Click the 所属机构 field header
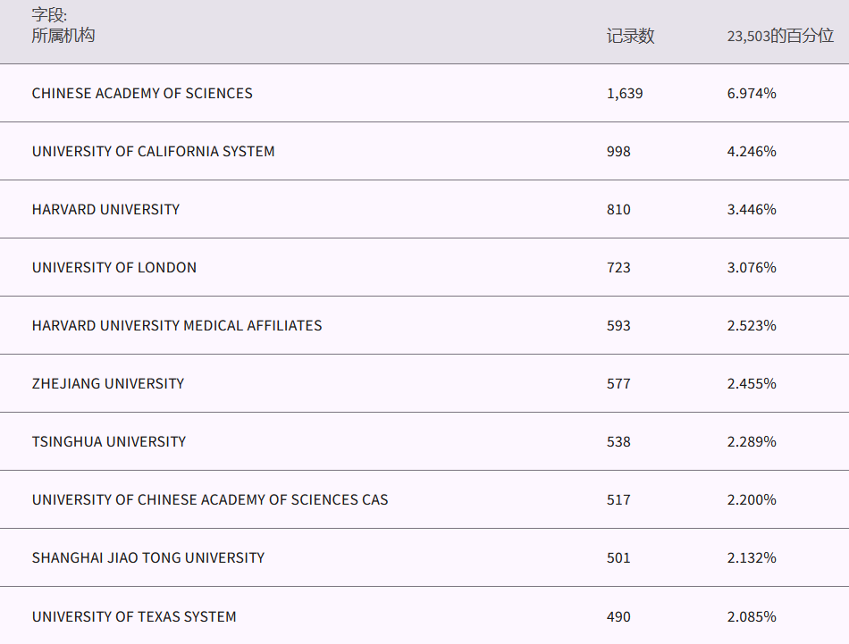This screenshot has width=849, height=644. click(x=63, y=36)
